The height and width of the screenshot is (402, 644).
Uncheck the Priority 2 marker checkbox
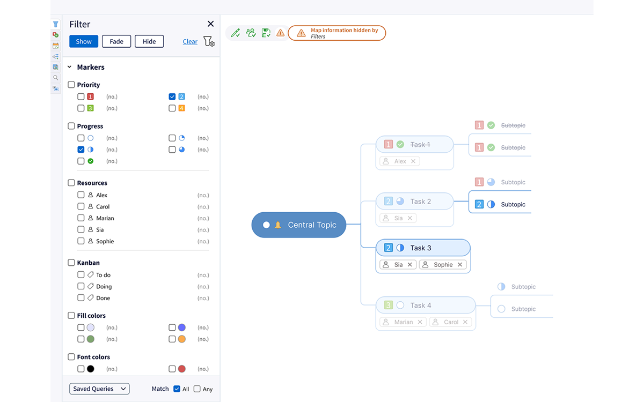tap(172, 96)
